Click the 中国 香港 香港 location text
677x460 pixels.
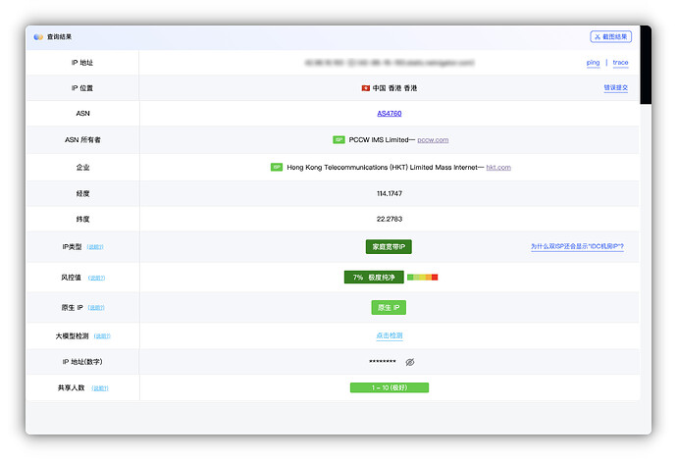pyautogui.click(x=394, y=88)
